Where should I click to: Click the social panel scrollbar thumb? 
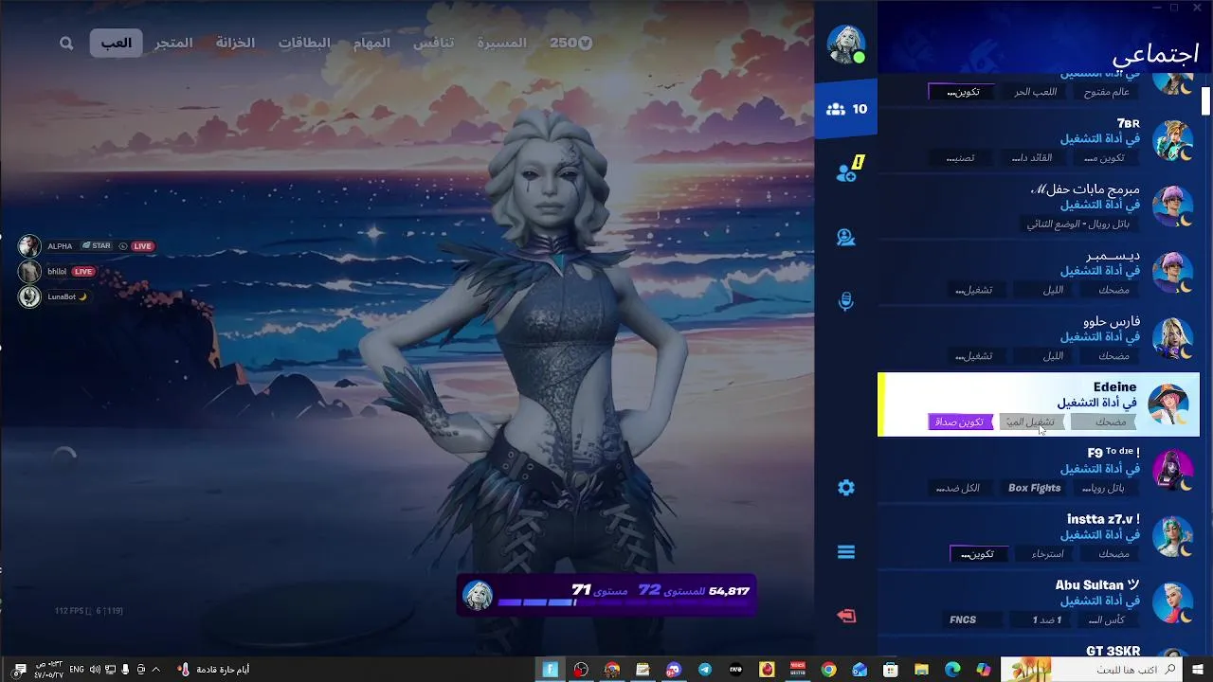point(1206,99)
